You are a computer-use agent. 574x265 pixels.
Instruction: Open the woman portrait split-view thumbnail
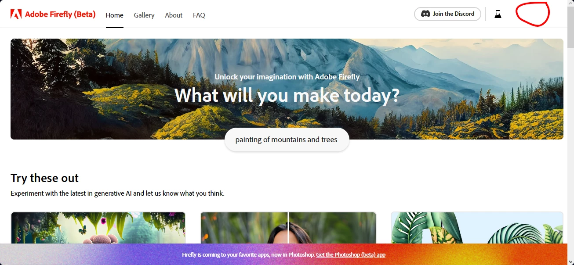tap(288, 228)
